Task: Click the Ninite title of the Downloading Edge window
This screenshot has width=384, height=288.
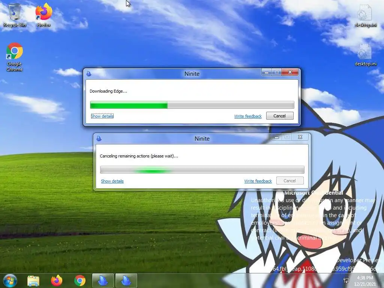Action: (x=192, y=74)
